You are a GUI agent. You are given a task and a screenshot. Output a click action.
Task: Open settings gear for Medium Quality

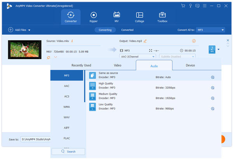pos(213,98)
